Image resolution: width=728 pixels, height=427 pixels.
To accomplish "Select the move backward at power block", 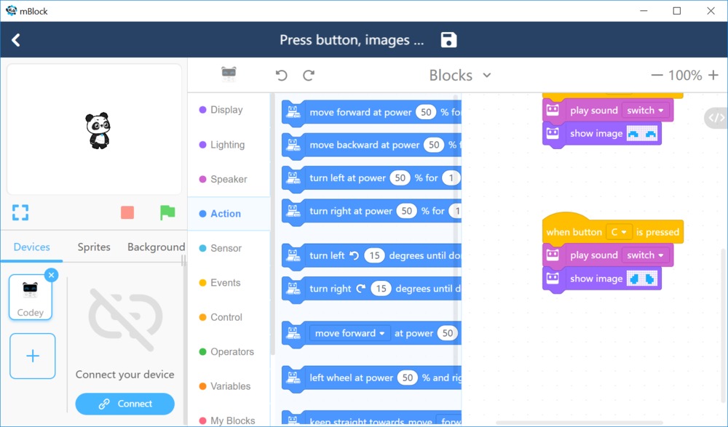I will click(371, 145).
